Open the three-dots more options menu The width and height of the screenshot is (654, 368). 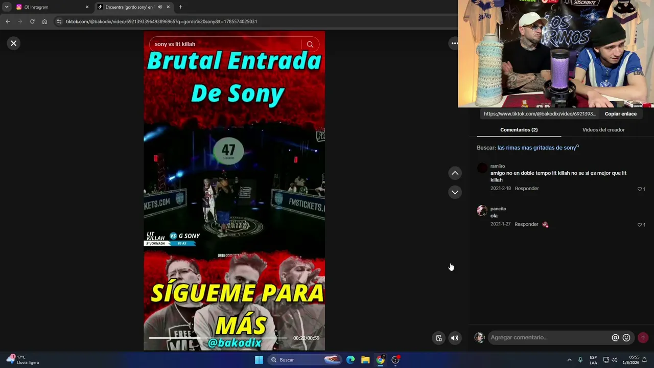pos(454,43)
